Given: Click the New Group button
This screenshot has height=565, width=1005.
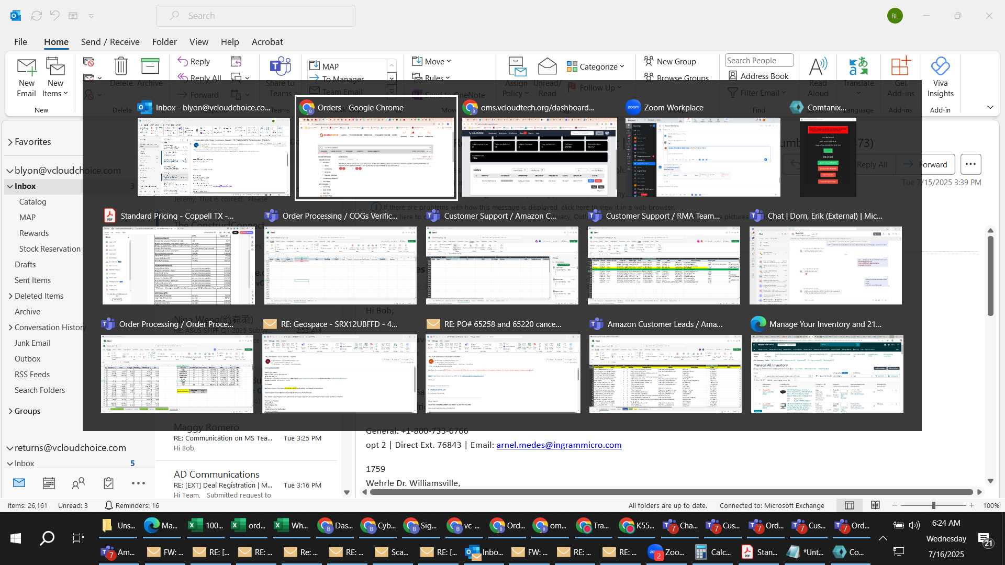Looking at the screenshot, I should [x=670, y=61].
